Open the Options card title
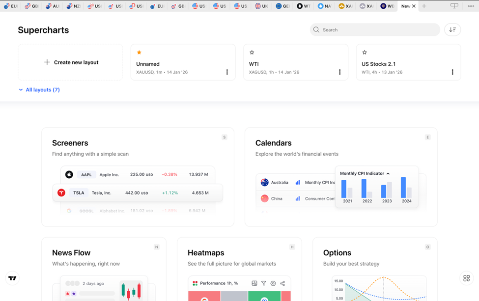 click(337, 253)
